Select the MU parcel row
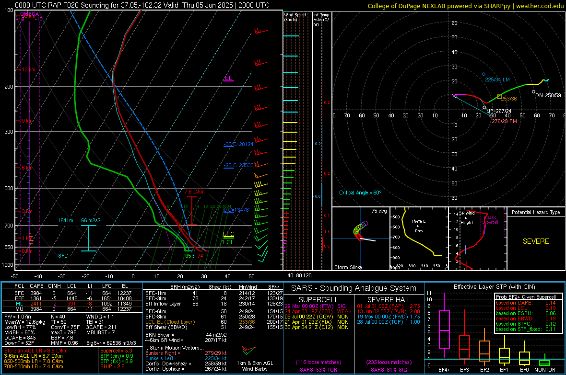Screen dimensions: 566x375 tap(72, 308)
